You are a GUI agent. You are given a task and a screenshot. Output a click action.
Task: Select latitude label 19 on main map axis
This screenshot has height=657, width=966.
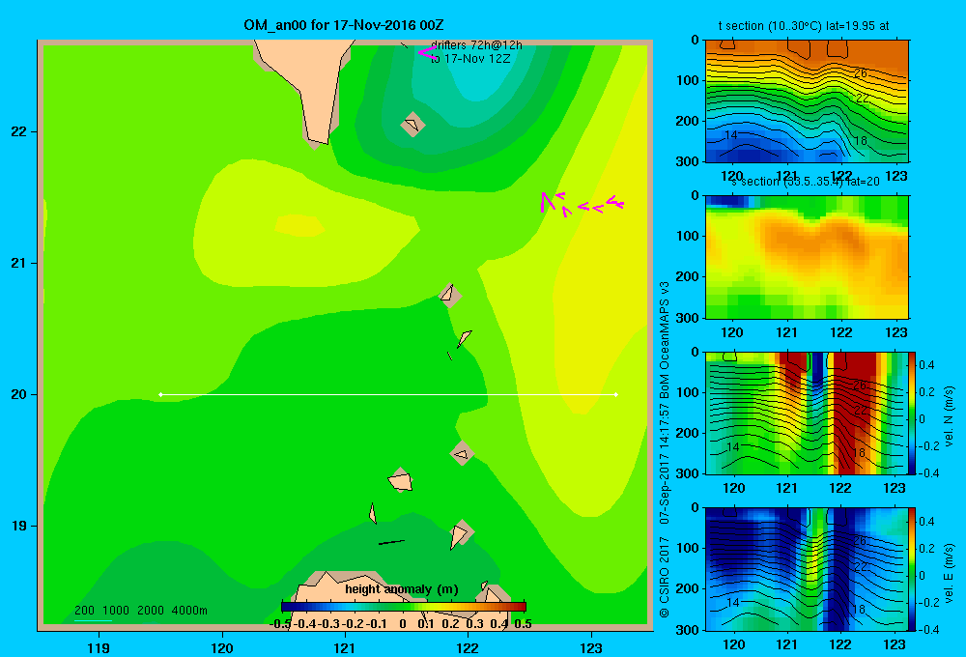[19, 526]
